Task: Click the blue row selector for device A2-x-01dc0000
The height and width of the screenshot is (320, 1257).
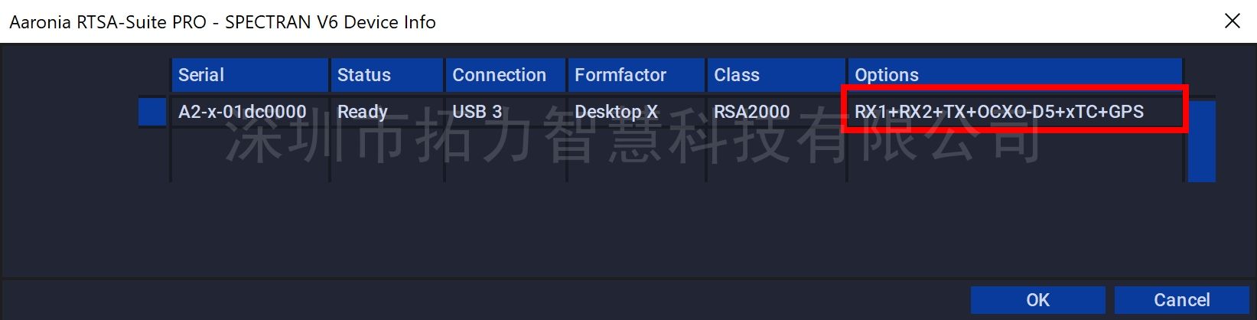Action: [152, 112]
